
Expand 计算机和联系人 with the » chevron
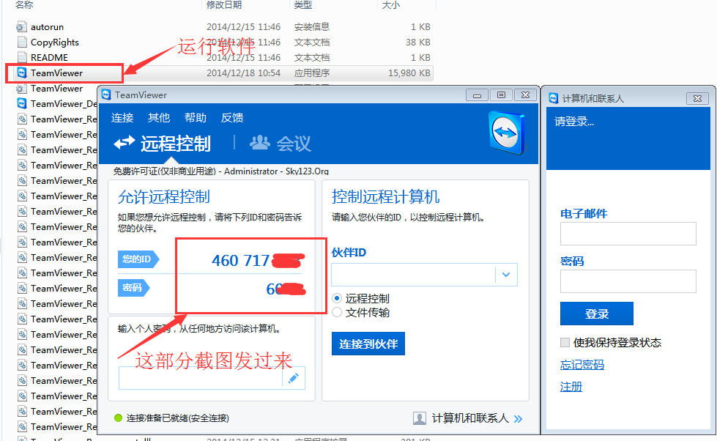(x=518, y=418)
